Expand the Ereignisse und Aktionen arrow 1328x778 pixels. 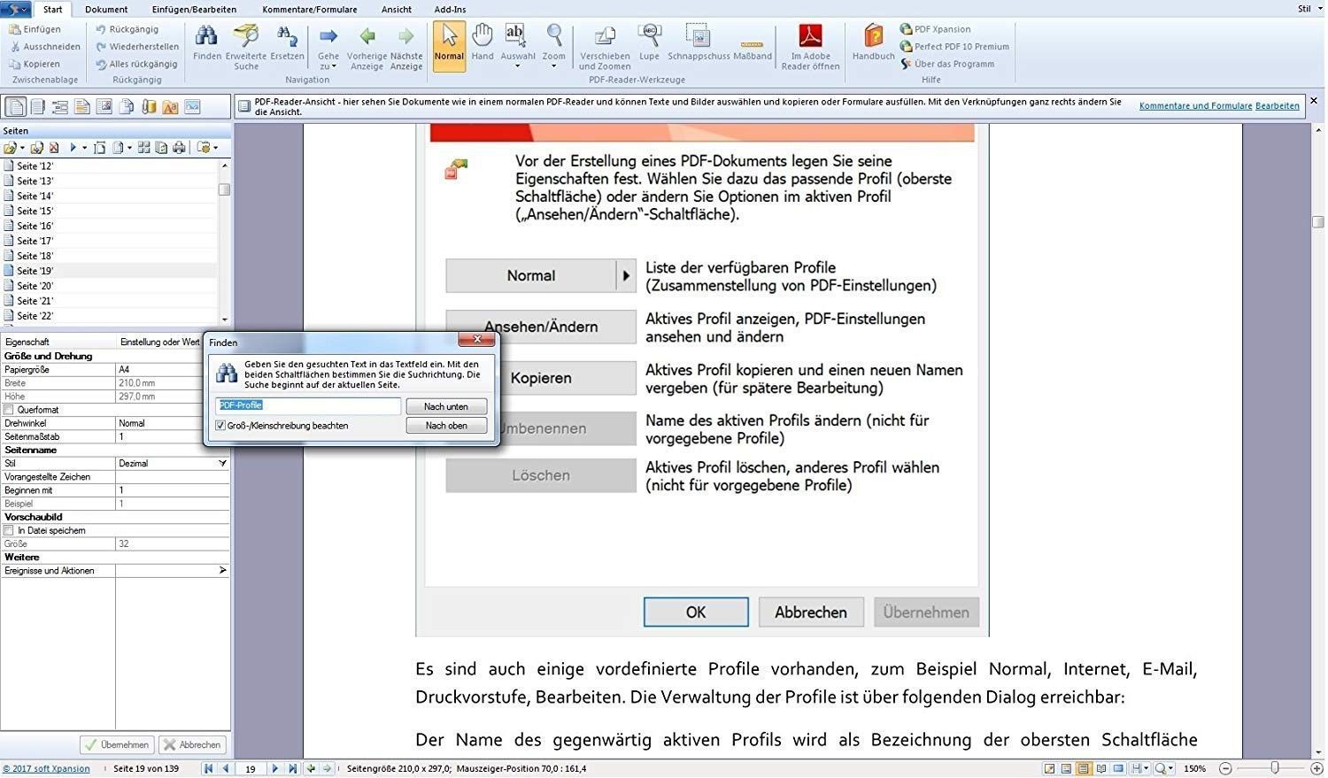point(222,571)
